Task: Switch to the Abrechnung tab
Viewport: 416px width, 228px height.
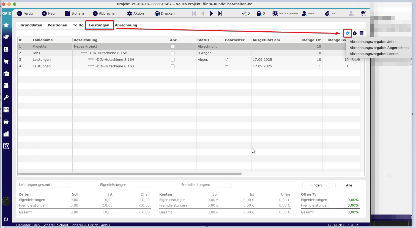Action: point(126,25)
